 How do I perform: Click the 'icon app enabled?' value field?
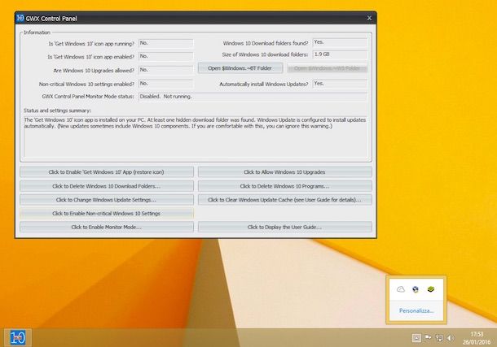point(165,56)
